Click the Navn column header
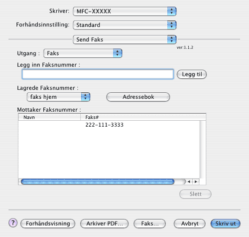This screenshot has height=237, width=249. pyautogui.click(x=49, y=117)
